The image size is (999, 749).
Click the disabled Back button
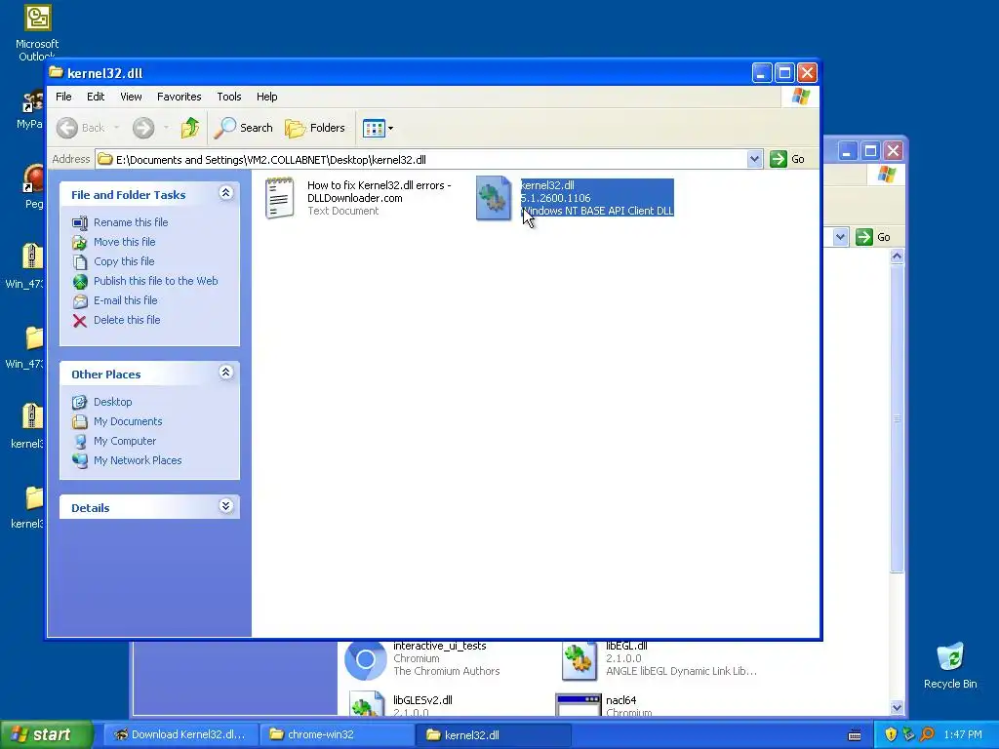[80, 128]
